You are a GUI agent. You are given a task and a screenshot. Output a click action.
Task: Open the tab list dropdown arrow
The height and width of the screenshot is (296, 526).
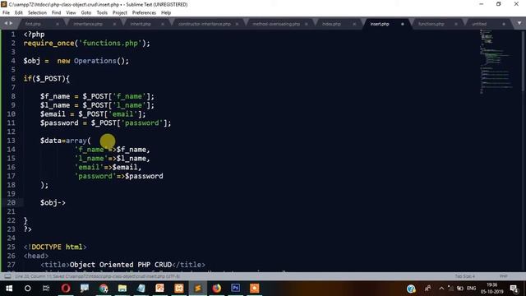point(519,23)
